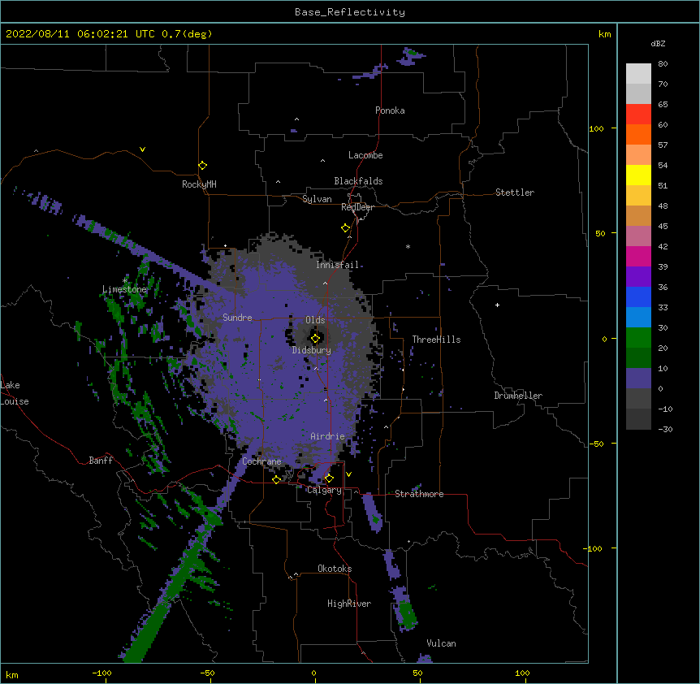Image resolution: width=700 pixels, height=684 pixels.
Task: Click the Vulcan town label
Action: pos(442,643)
